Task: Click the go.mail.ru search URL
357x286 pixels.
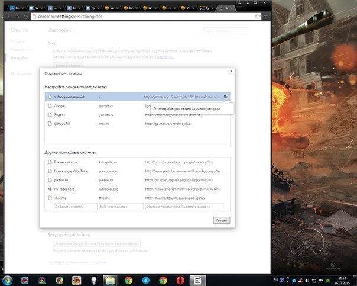Action: (168, 124)
